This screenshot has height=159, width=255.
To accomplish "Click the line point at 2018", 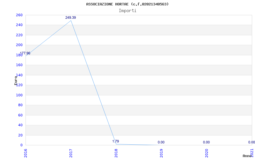I will [x=116, y=144].
